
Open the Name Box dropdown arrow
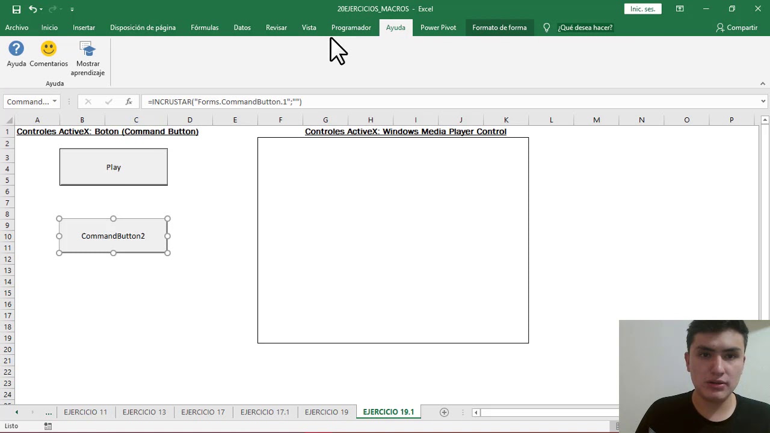click(54, 102)
